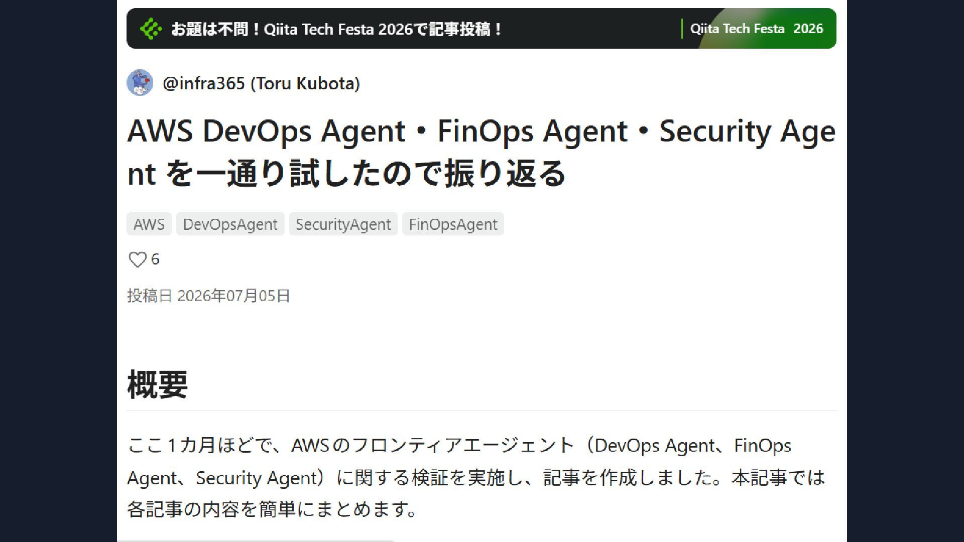
Task: Select the DevOpsAgent tag
Action: [230, 224]
